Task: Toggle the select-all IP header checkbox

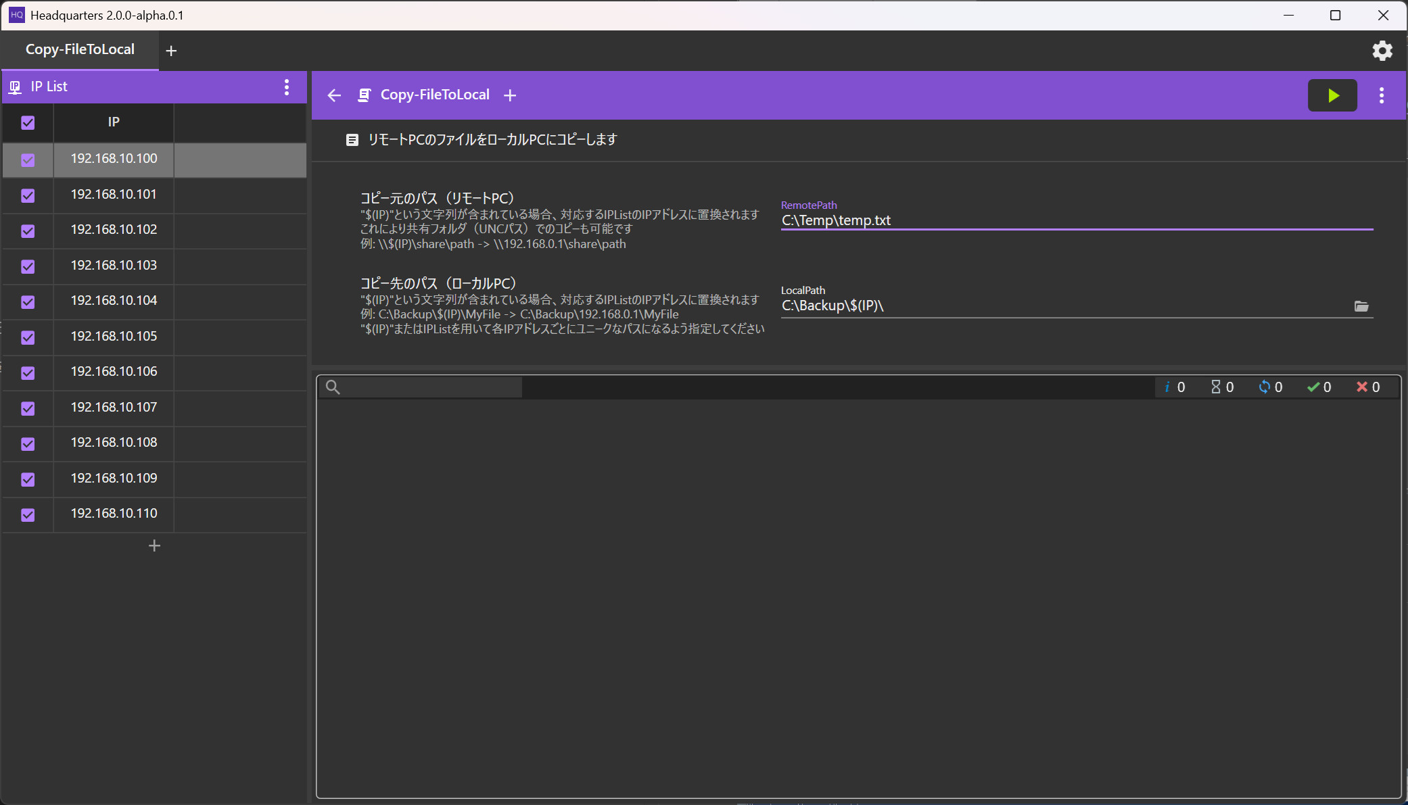Action: click(28, 122)
